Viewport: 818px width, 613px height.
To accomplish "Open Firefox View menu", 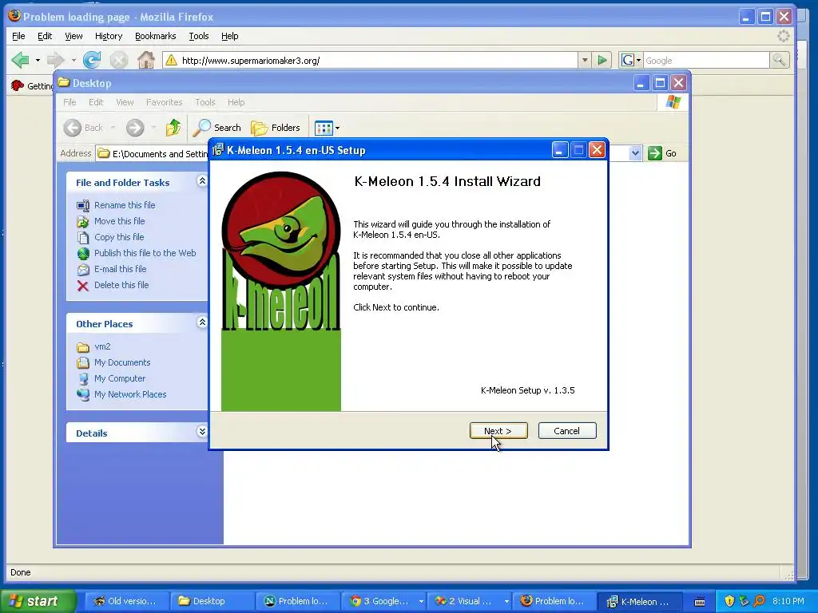I will 73,36.
